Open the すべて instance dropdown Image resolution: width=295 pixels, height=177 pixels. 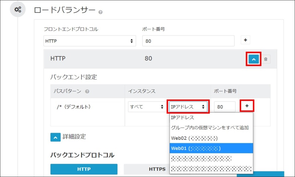point(146,107)
